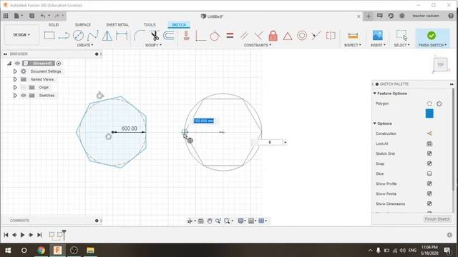
Task: Open the MODIFY dropdown menu
Action: [x=153, y=45]
